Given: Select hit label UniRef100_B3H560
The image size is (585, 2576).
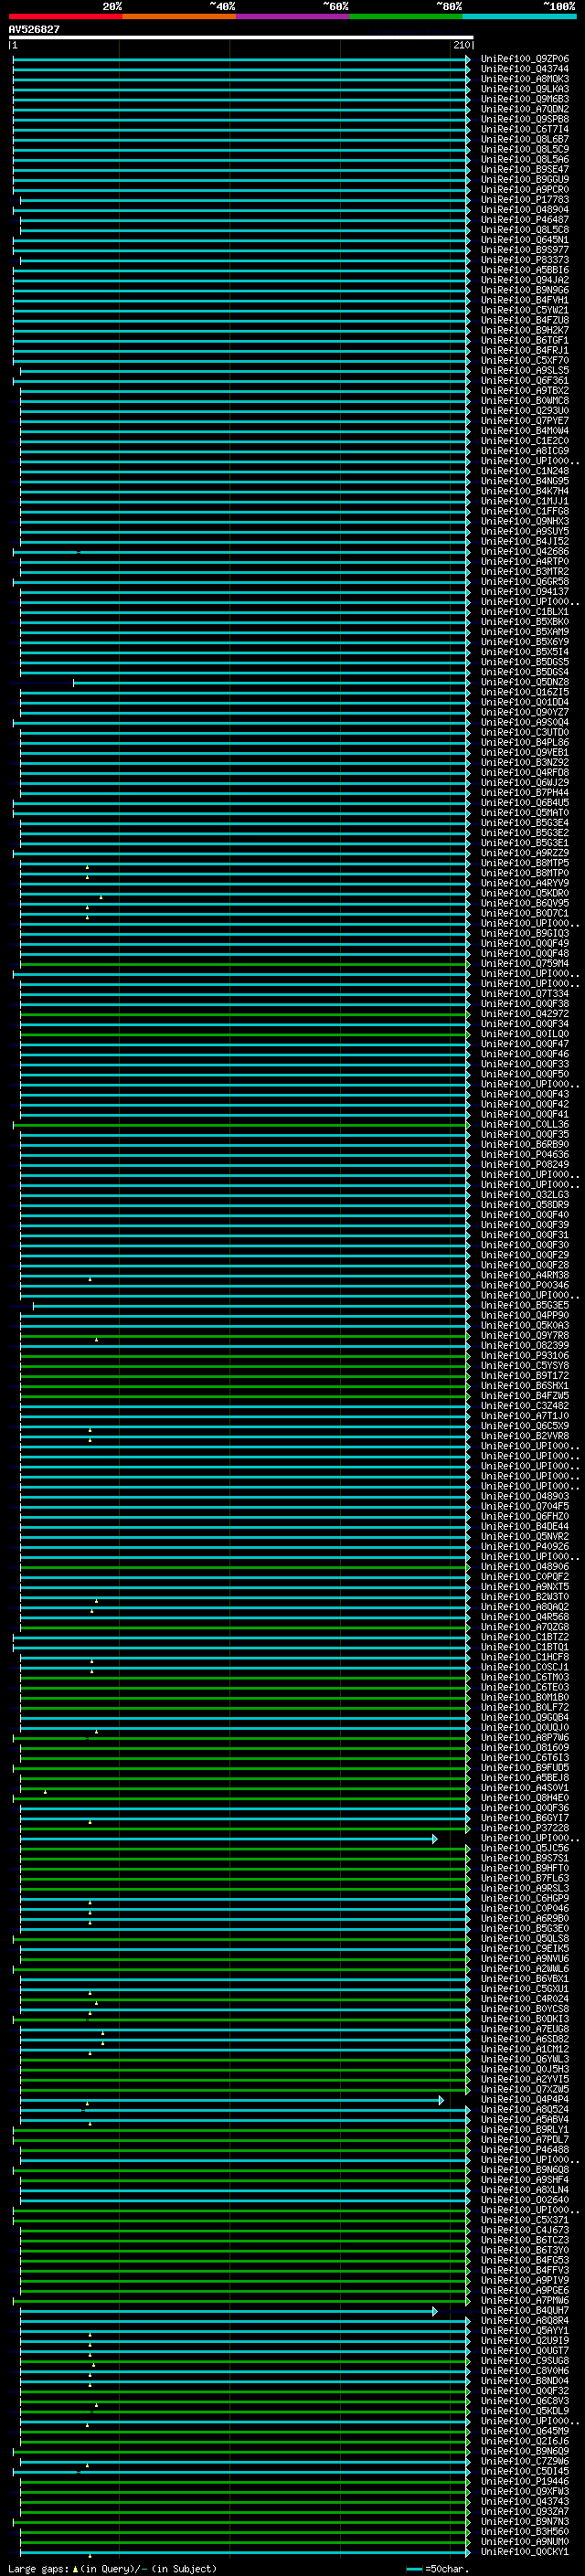Looking at the screenshot, I should tap(524, 2532).
